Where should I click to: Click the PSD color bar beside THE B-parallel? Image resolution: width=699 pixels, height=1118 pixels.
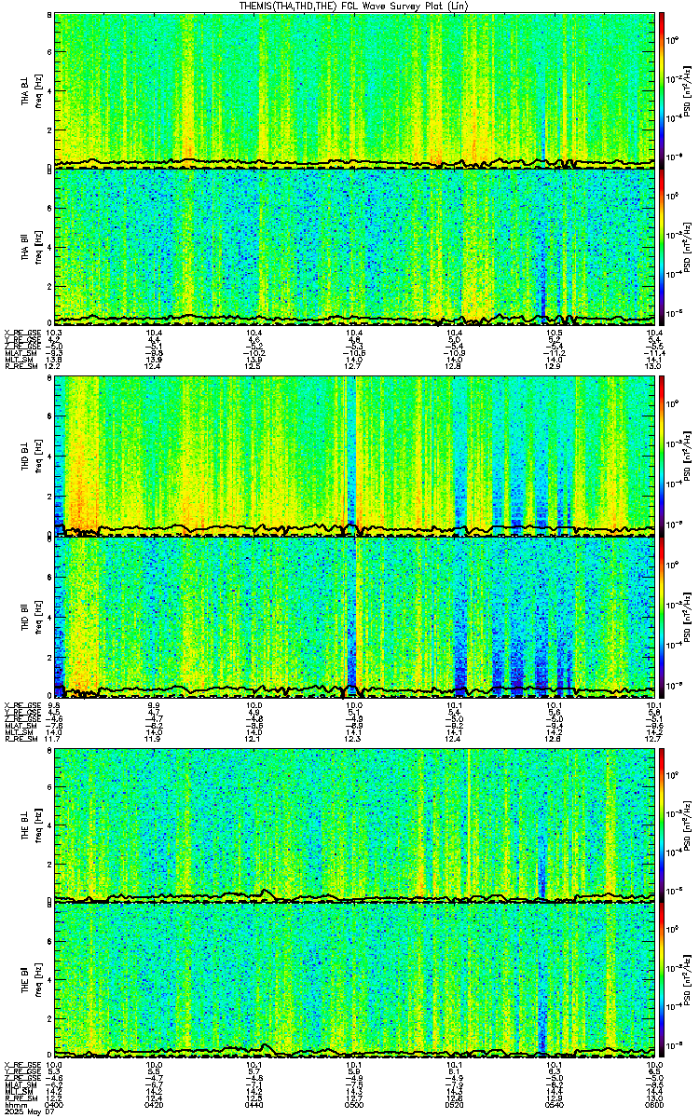[663, 980]
